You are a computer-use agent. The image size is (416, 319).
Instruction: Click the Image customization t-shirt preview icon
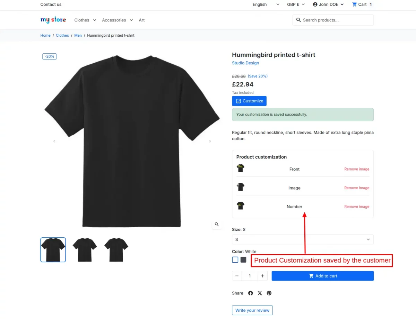point(241,187)
